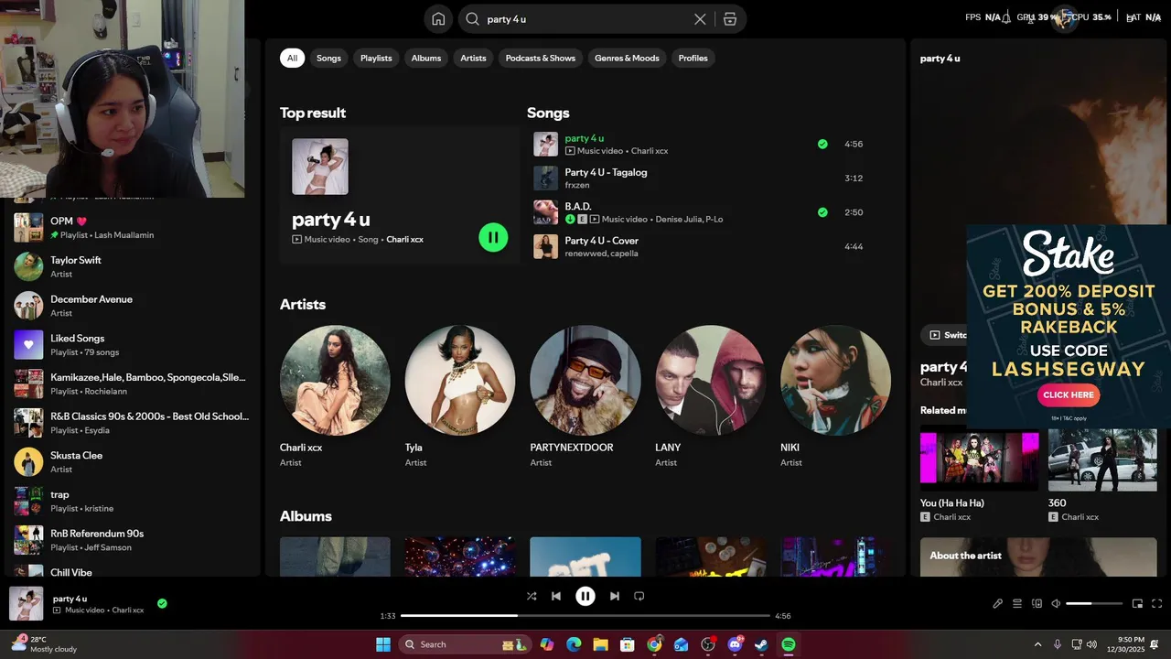The width and height of the screenshot is (1171, 659).
Task: Open December Avenue in library
Action: (132, 306)
